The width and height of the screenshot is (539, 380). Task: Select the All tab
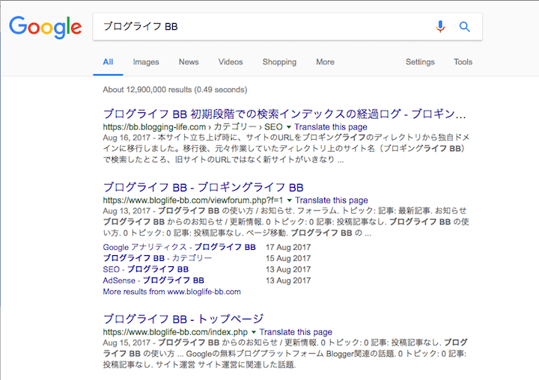pyautogui.click(x=108, y=62)
